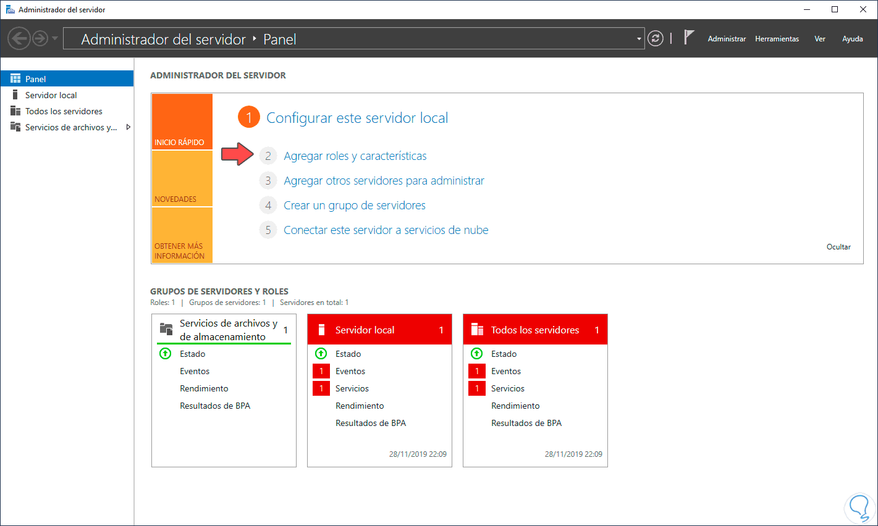Image resolution: width=878 pixels, height=526 pixels.
Task: Expand Servicios de archivos sidebar arrow
Action: click(x=128, y=127)
